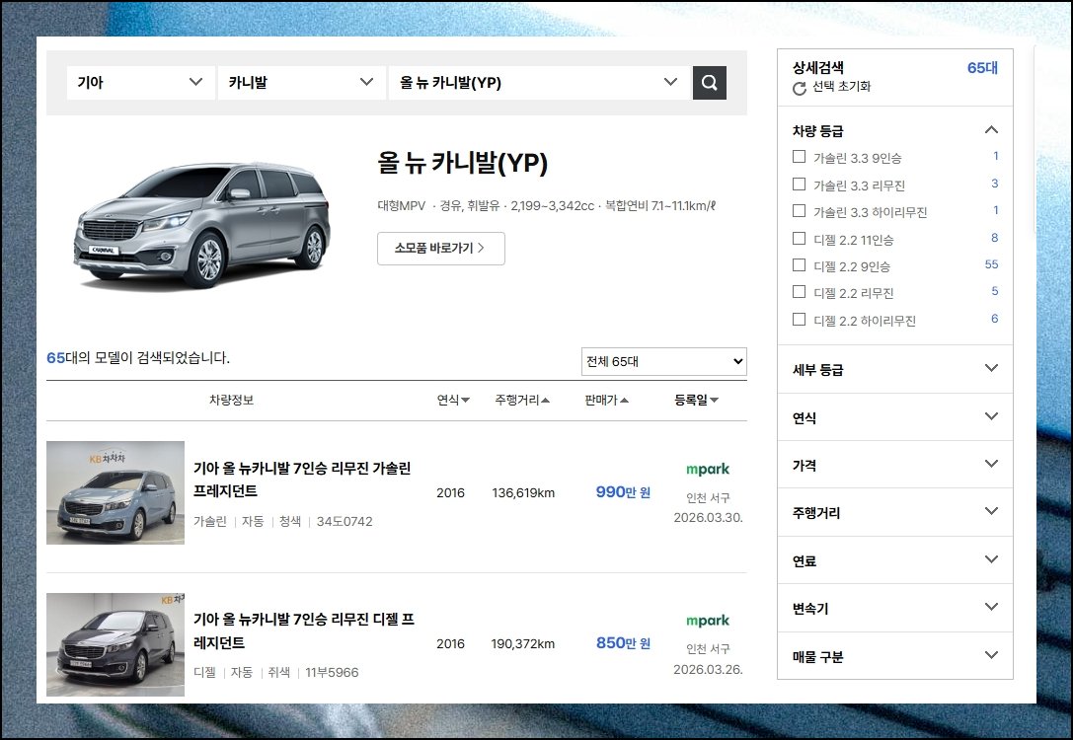Expand the 매물 구분 filter section
Viewport: 1073px width, 740px height.
click(x=991, y=655)
